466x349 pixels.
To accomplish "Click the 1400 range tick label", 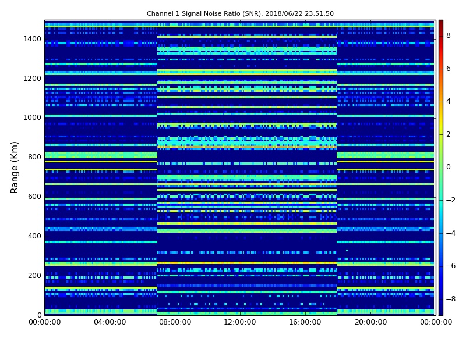I will pyautogui.click(x=32, y=39).
